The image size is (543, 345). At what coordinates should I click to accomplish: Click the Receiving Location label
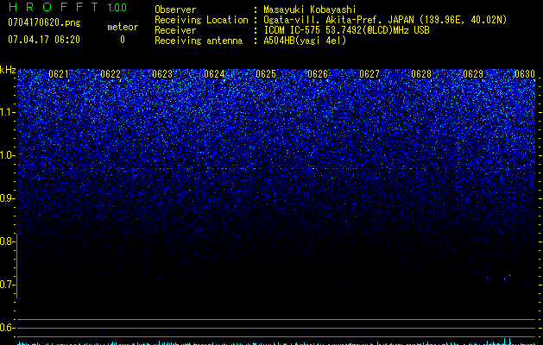coord(201,20)
